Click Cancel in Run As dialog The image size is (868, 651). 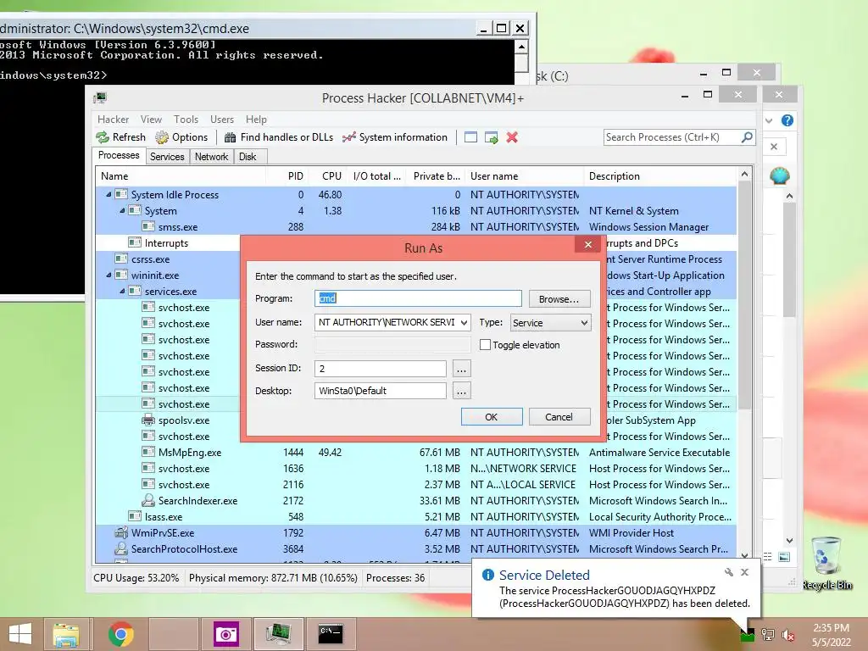click(559, 417)
